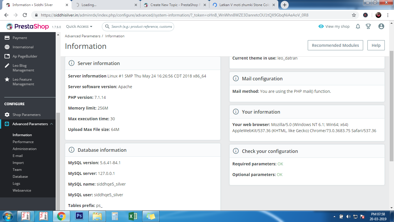Screen dimensions: 394x222
Task: Open the Webservice submenu item
Action: click(22, 190)
